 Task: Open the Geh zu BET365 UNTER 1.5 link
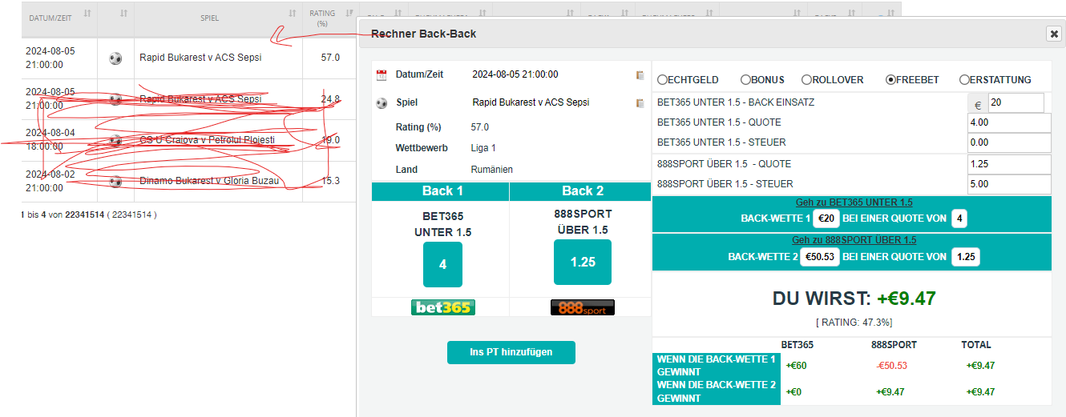coord(854,202)
